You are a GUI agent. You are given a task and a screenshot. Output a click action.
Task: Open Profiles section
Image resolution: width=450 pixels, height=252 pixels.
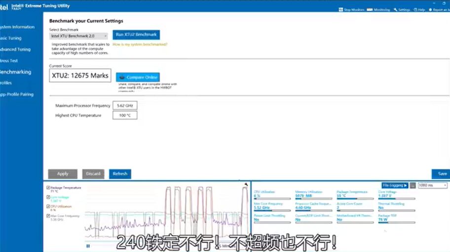click(x=6, y=83)
